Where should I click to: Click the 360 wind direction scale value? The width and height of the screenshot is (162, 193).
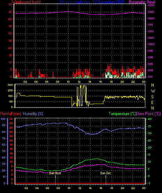pos(10,85)
